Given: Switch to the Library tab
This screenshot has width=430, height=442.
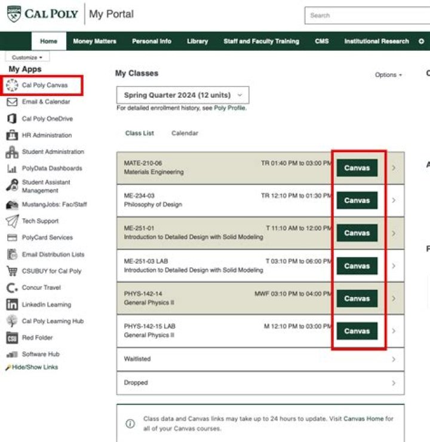Looking at the screenshot, I should (x=197, y=41).
